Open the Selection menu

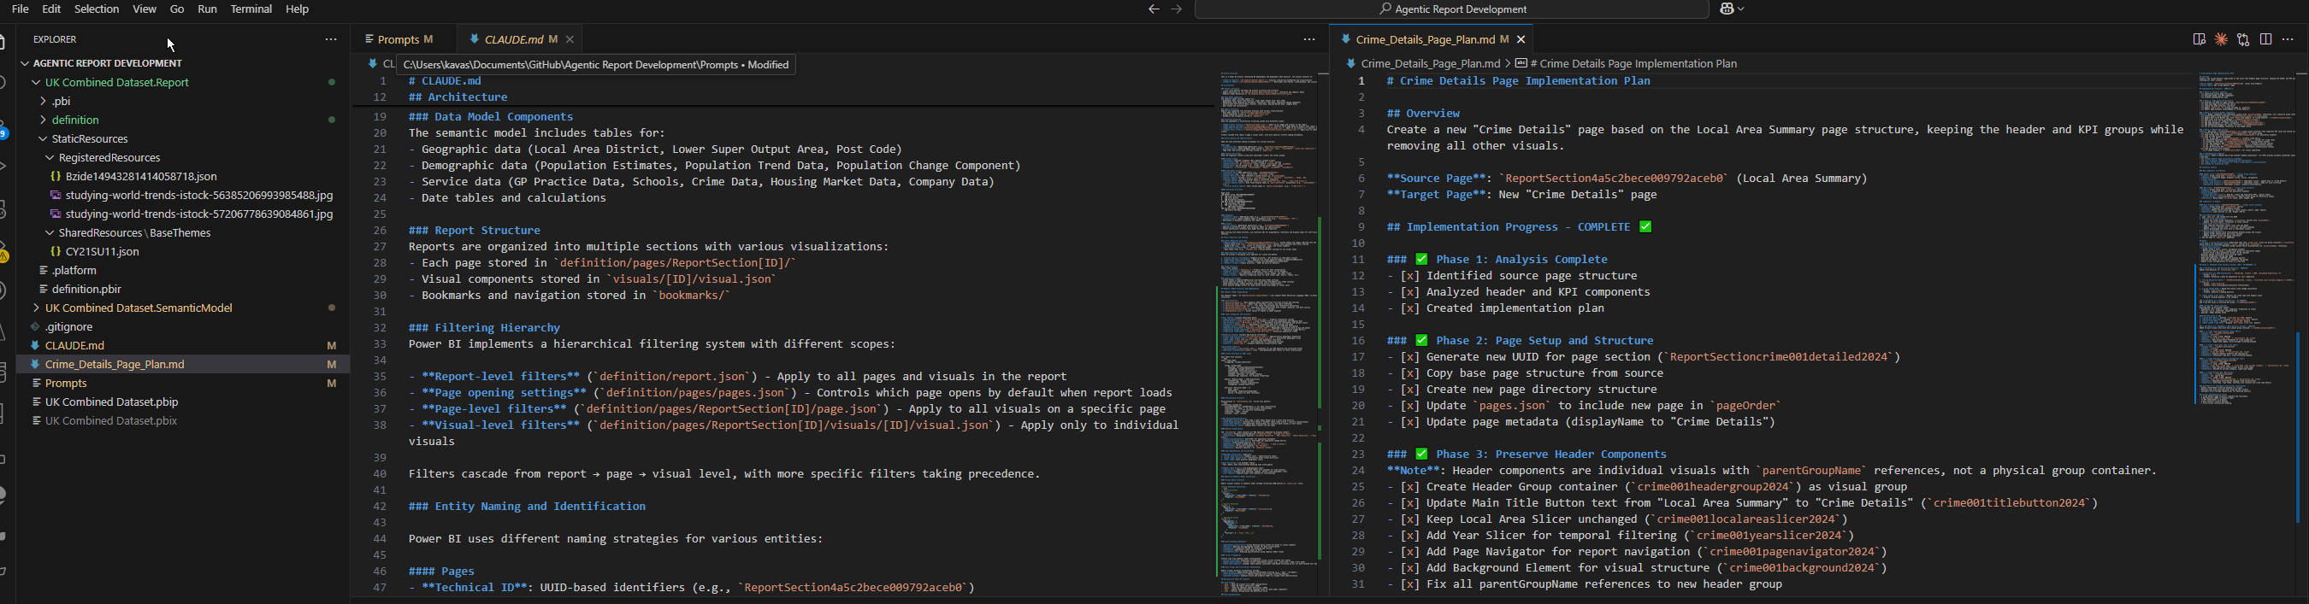coord(97,9)
